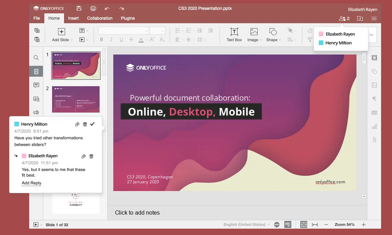Toggle italic formatting
The image size is (392, 235).
(x=111, y=39)
